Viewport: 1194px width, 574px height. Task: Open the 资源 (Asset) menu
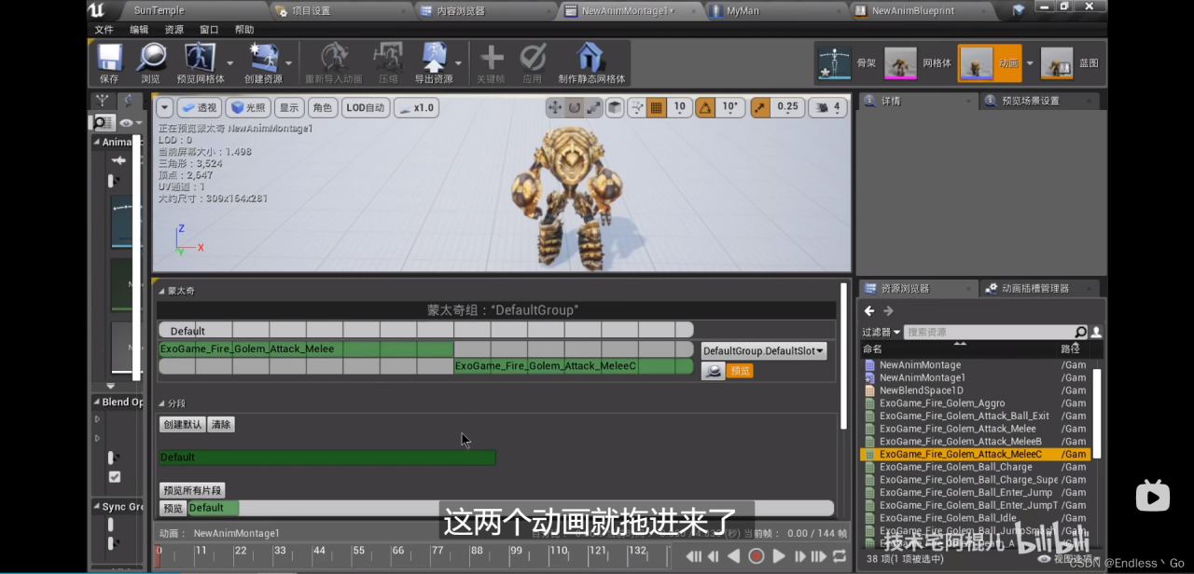[174, 30]
